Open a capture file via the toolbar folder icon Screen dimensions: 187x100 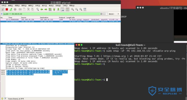20,9
